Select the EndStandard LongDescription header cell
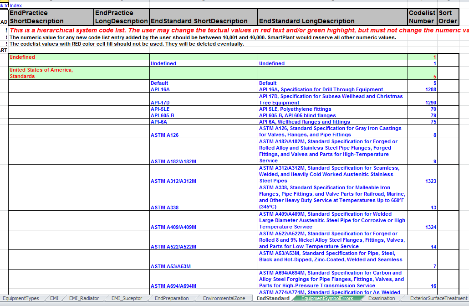 click(333, 17)
